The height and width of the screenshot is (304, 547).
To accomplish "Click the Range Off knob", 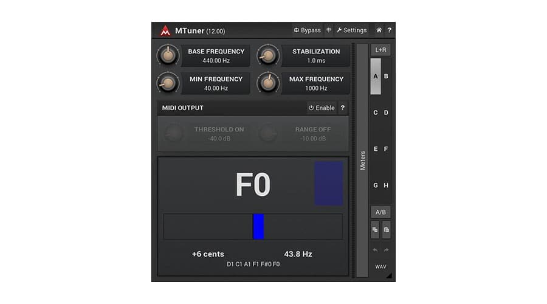I will (x=268, y=134).
